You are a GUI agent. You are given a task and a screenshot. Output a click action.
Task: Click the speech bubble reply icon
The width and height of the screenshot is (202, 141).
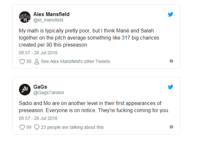pyautogui.click(x=36, y=127)
